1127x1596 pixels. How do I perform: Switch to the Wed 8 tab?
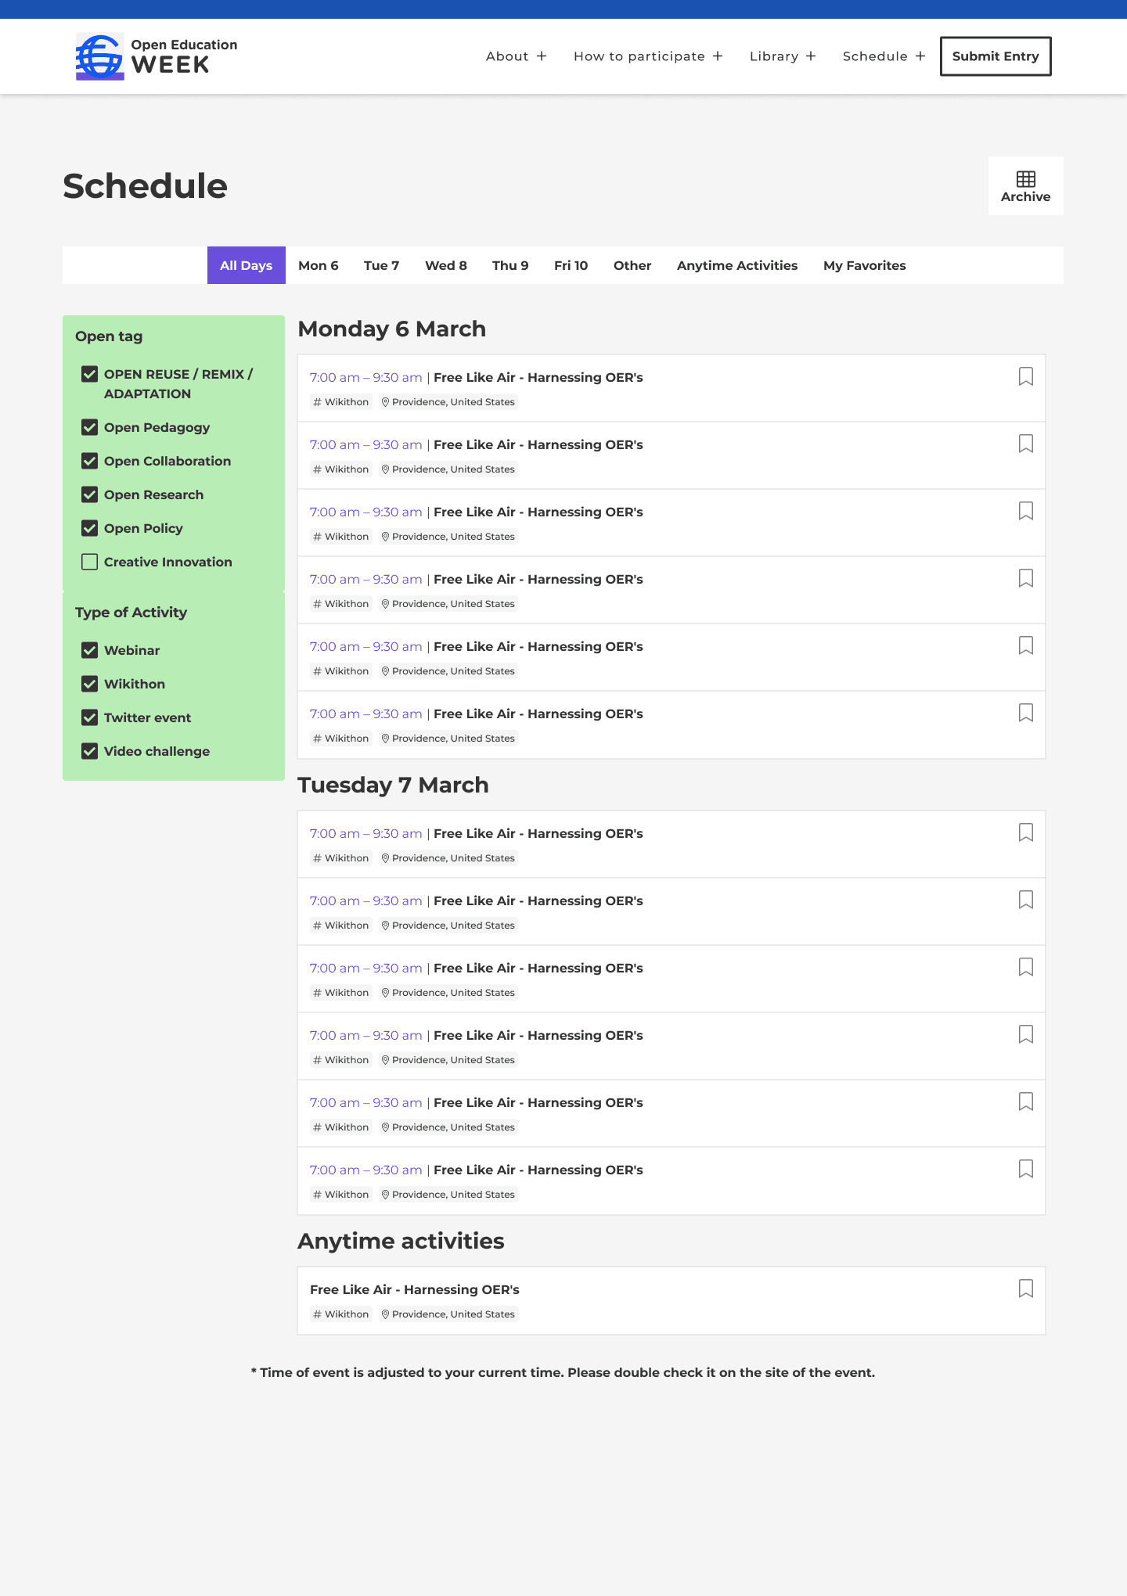click(x=446, y=265)
